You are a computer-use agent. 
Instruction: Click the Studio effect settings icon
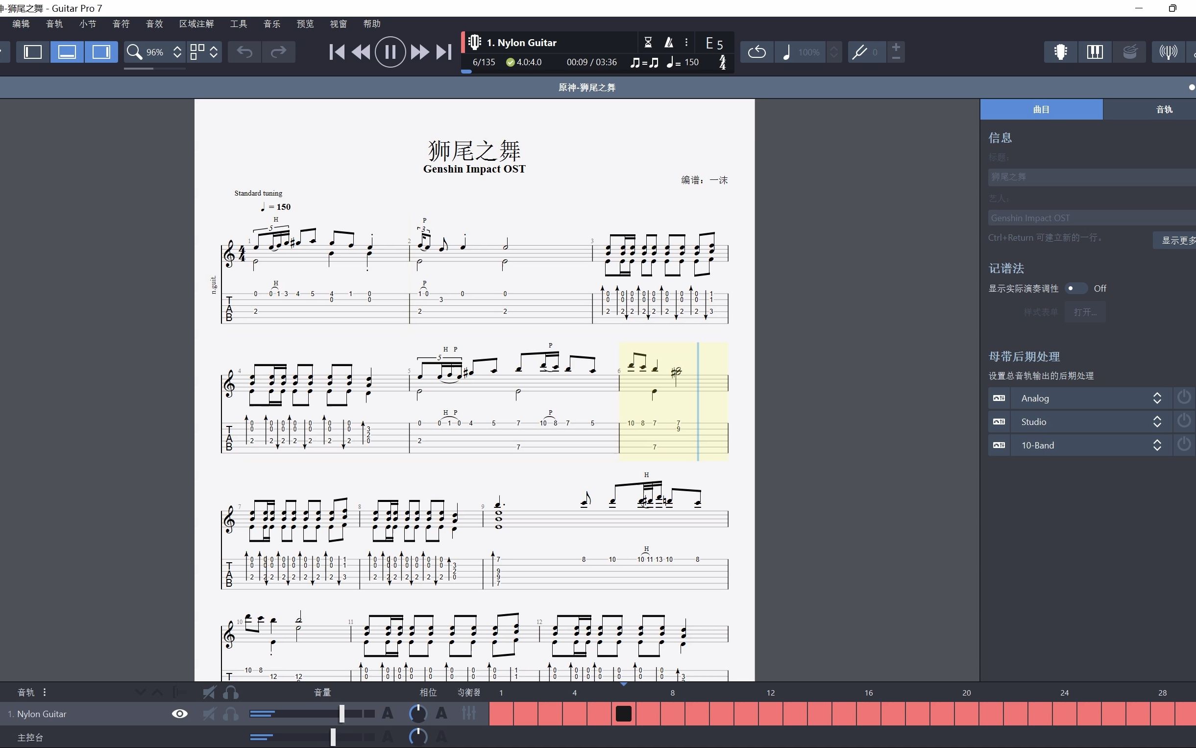(999, 422)
